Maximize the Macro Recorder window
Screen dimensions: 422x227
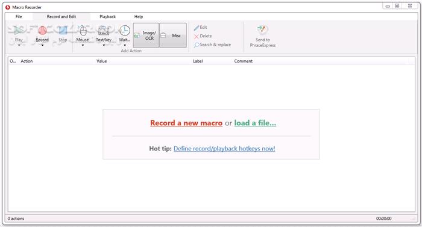(x=397, y=6)
